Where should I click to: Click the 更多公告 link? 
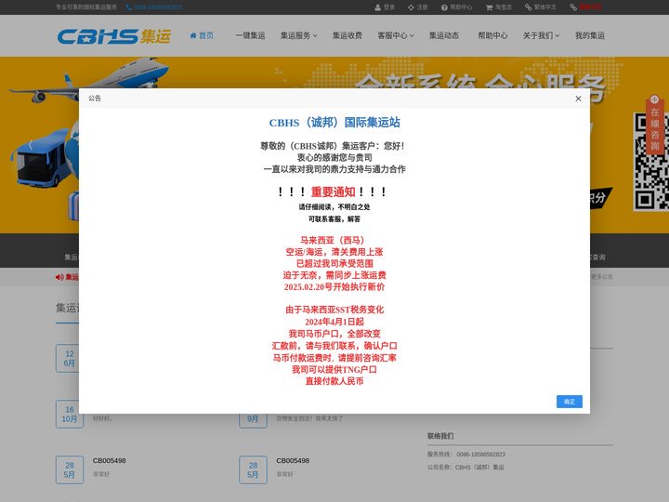point(602,277)
